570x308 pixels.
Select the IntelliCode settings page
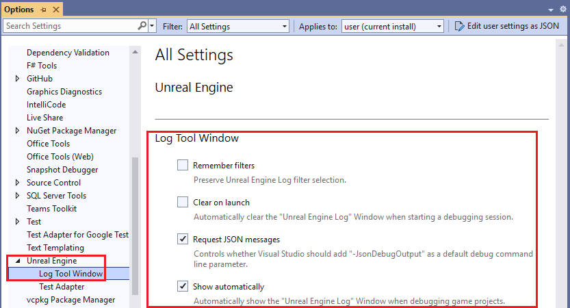tap(47, 105)
